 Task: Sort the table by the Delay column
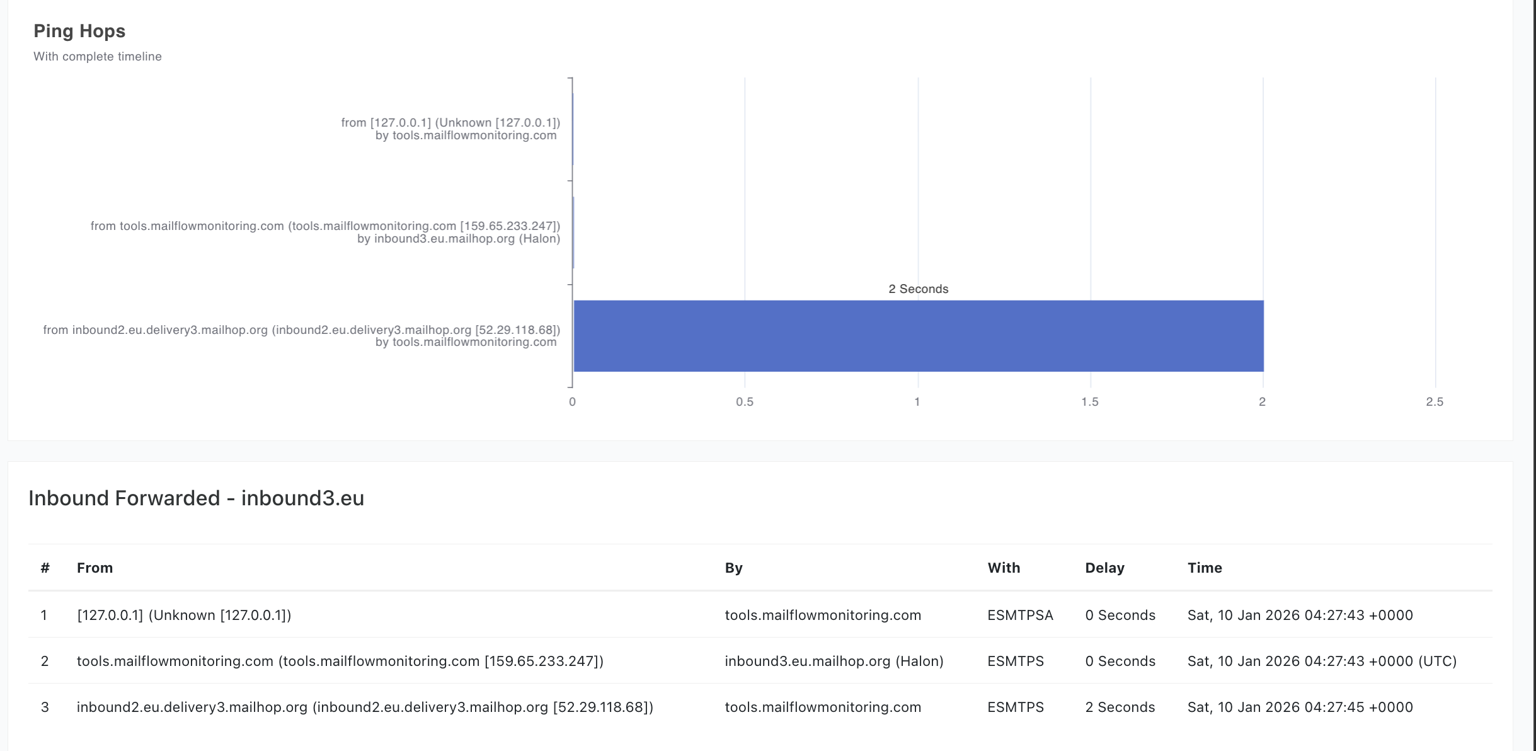(1104, 568)
